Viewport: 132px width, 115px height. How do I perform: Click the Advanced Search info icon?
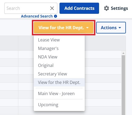pos(56,16)
